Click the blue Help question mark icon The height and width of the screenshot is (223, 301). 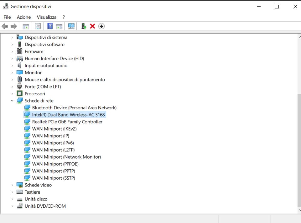[50, 26]
